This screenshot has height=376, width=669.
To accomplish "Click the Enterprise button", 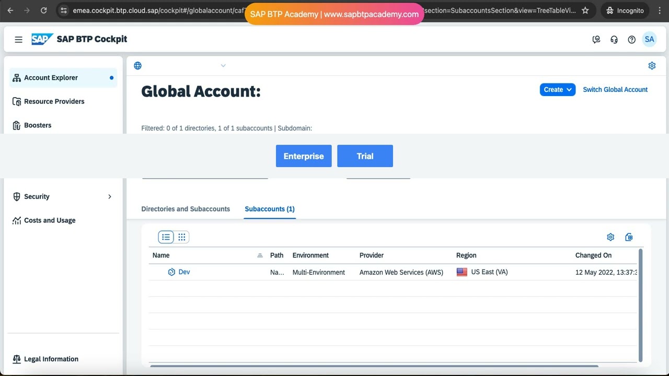I will pos(304,156).
